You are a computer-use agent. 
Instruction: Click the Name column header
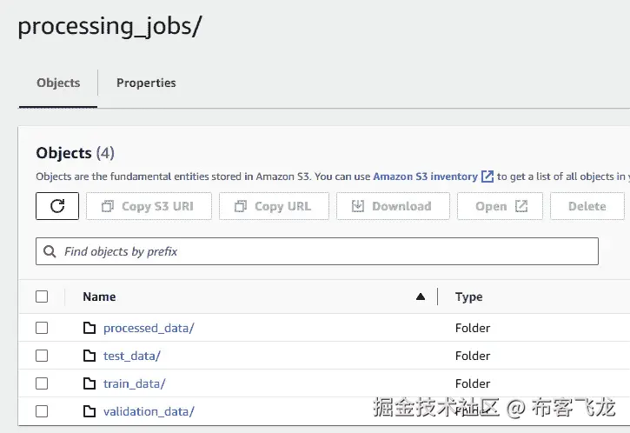[x=99, y=296]
